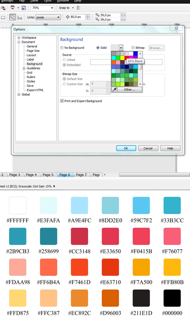
Task: Click the Other... button in color palette
Action: coord(130,89)
